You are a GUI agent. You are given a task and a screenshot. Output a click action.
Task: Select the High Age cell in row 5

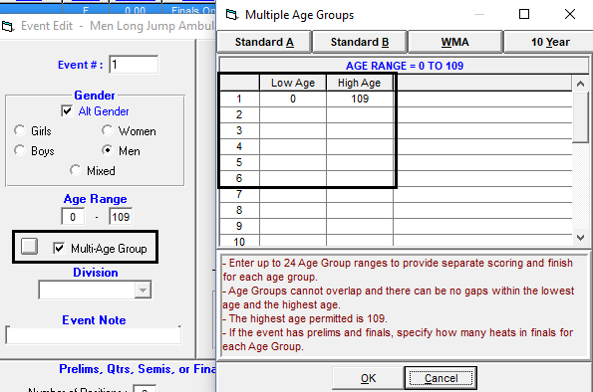360,162
